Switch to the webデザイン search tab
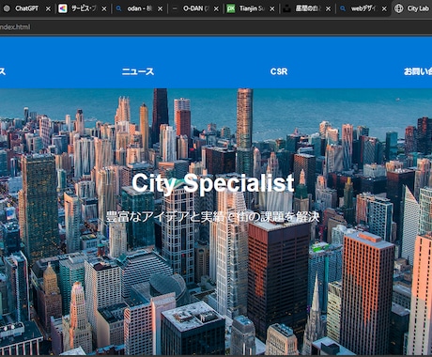Image resolution: width=432 pixels, height=357 pixels. pyautogui.click(x=363, y=8)
